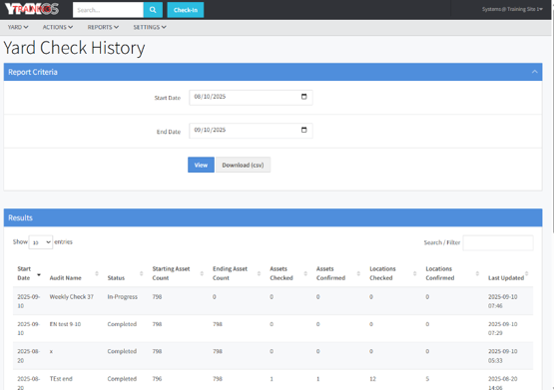
Task: Sort the Status column
Action: 141,273
